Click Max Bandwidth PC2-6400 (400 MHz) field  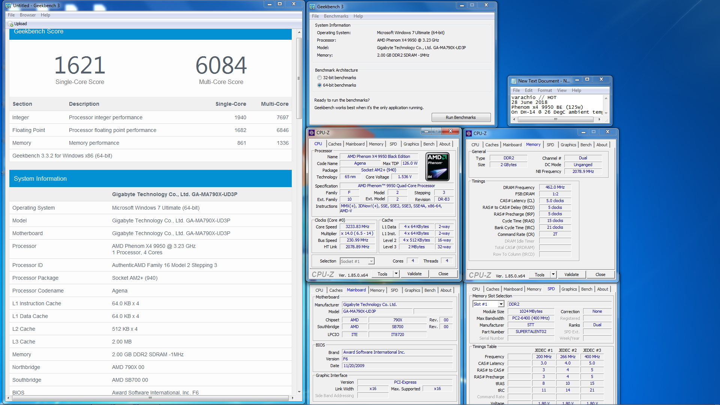(531, 318)
